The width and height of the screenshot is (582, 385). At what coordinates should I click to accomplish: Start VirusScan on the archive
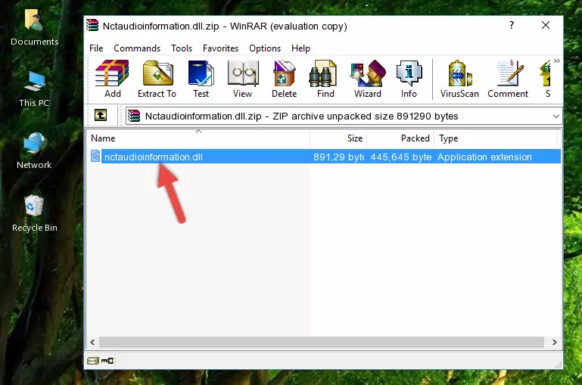(x=459, y=79)
